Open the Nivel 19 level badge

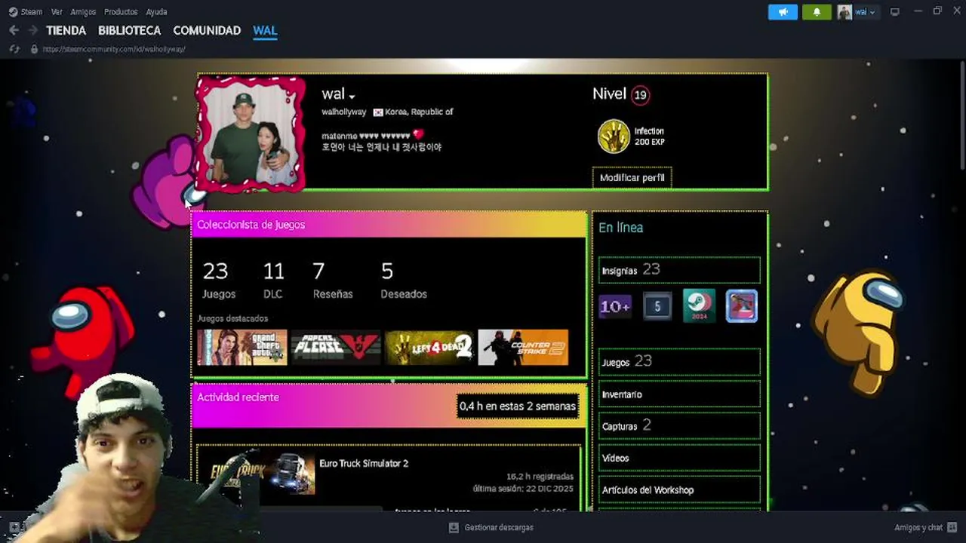click(x=640, y=95)
